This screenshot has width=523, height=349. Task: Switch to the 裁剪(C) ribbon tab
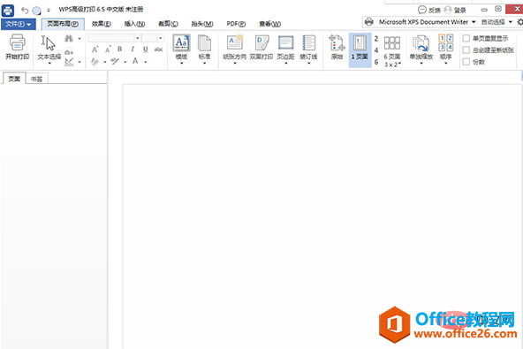pos(168,24)
